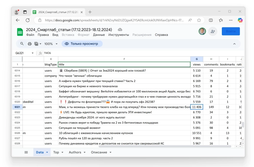Switch to the Описание sheet tab
The image size is (254, 167).
pyautogui.click(x=99, y=152)
